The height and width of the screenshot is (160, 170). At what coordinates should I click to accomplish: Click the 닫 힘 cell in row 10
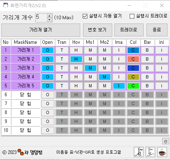point(26,130)
